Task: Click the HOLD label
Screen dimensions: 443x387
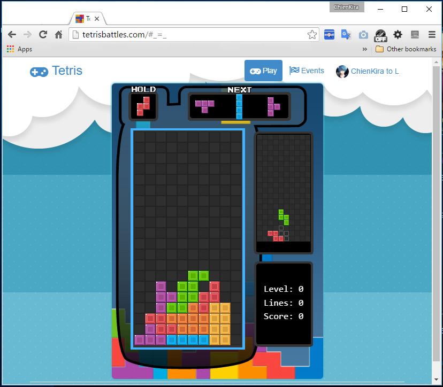Action: click(x=143, y=89)
